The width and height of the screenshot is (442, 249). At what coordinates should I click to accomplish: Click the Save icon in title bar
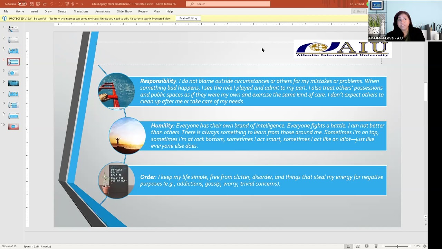coord(31,4)
